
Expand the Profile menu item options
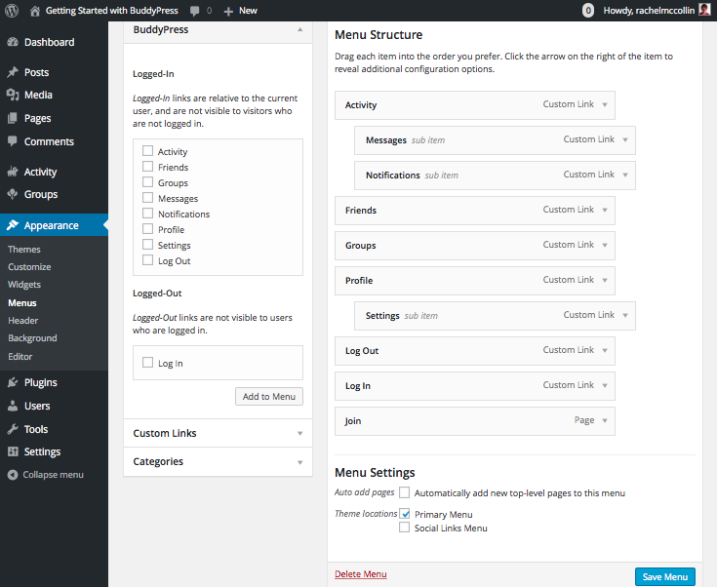coord(605,280)
